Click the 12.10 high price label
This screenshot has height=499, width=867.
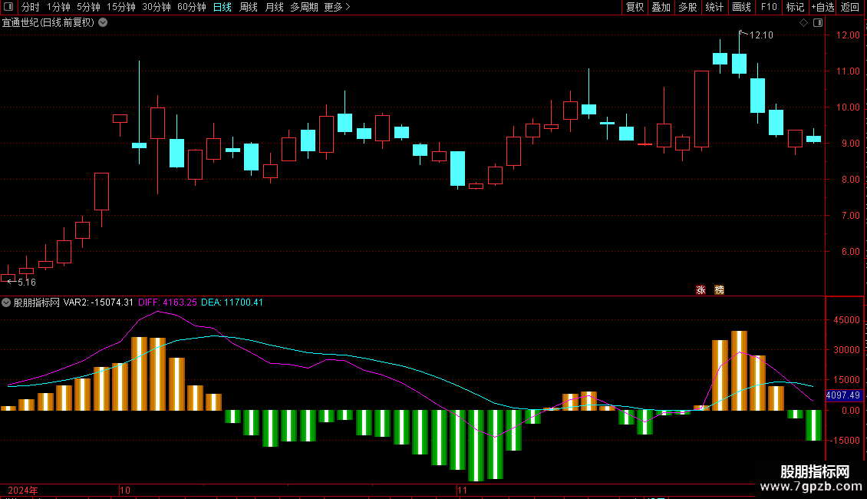click(761, 35)
